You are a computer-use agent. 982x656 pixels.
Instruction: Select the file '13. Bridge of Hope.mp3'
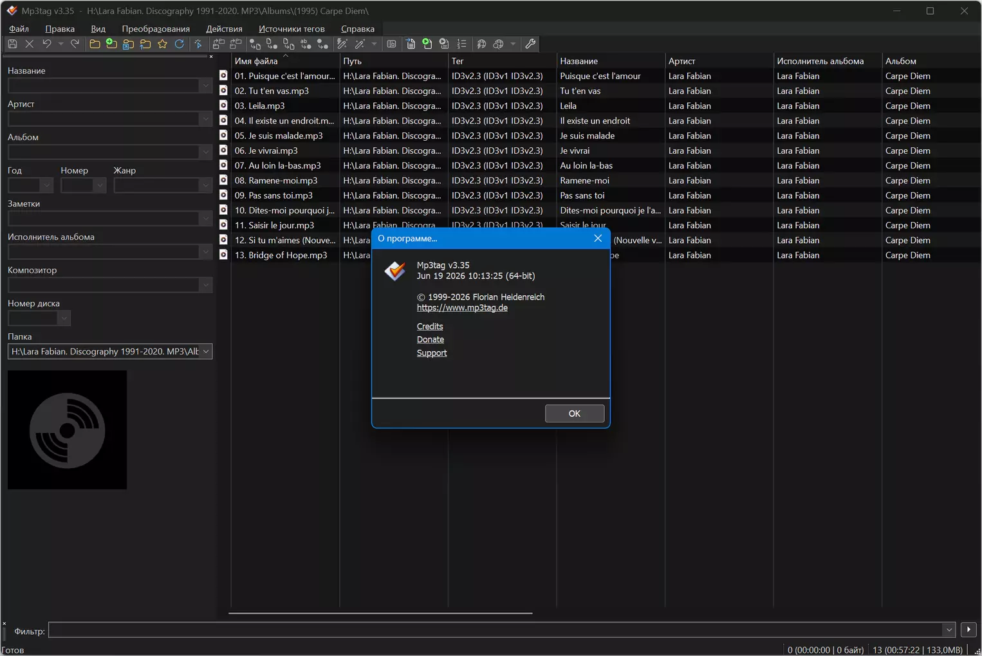pos(281,255)
